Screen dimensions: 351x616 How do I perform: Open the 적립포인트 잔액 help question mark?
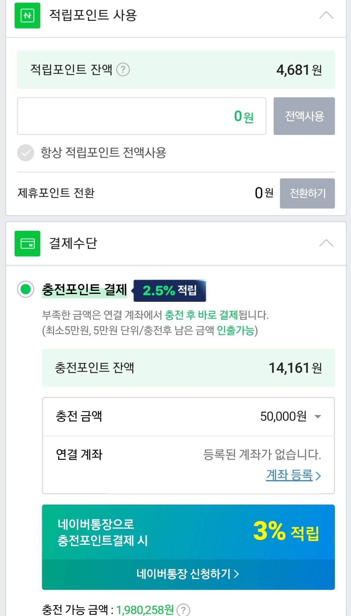pyautogui.click(x=123, y=70)
